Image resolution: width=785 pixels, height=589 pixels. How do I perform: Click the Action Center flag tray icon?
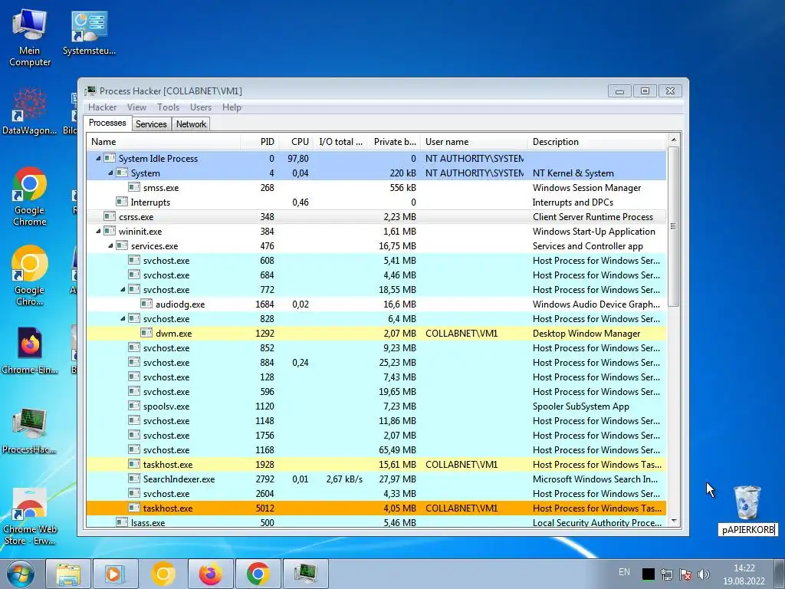pos(685,574)
